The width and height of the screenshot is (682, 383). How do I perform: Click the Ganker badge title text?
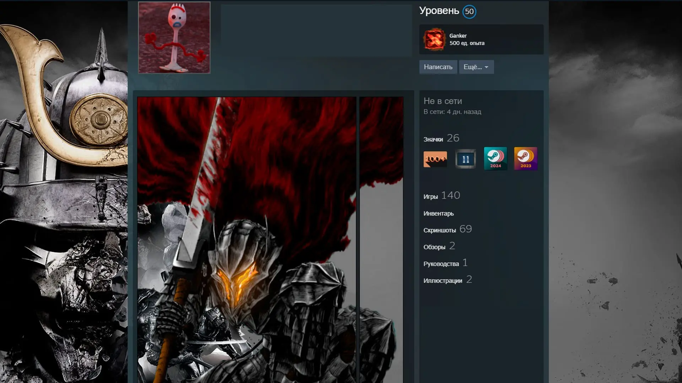point(458,36)
